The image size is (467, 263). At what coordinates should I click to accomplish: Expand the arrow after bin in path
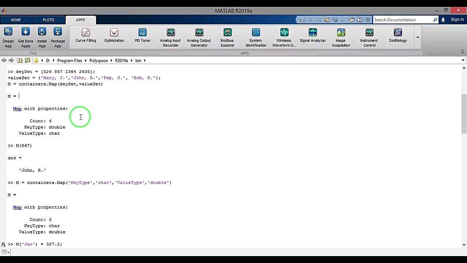pos(144,60)
